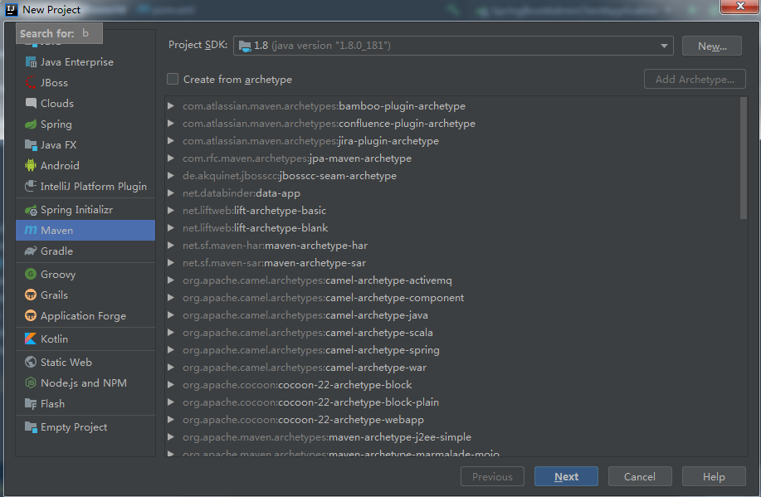761x497 pixels.
Task: Click the Java Enterprise icon in sidebar
Action: (x=31, y=62)
